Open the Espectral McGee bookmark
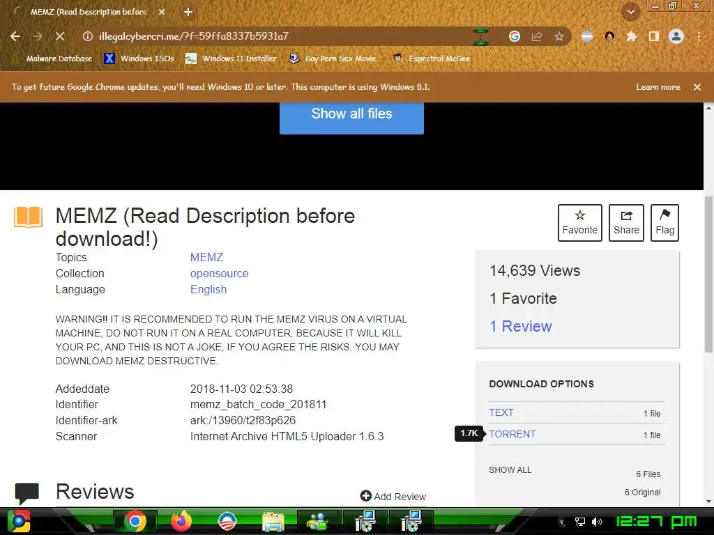The width and height of the screenshot is (714, 535). click(431, 59)
